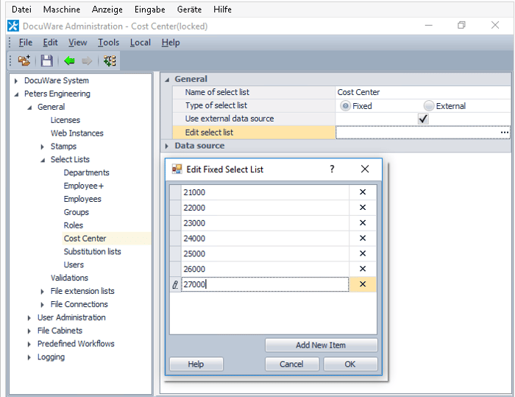Delete the 26000 entry with its X
This screenshot has height=397, width=515.
(362, 270)
